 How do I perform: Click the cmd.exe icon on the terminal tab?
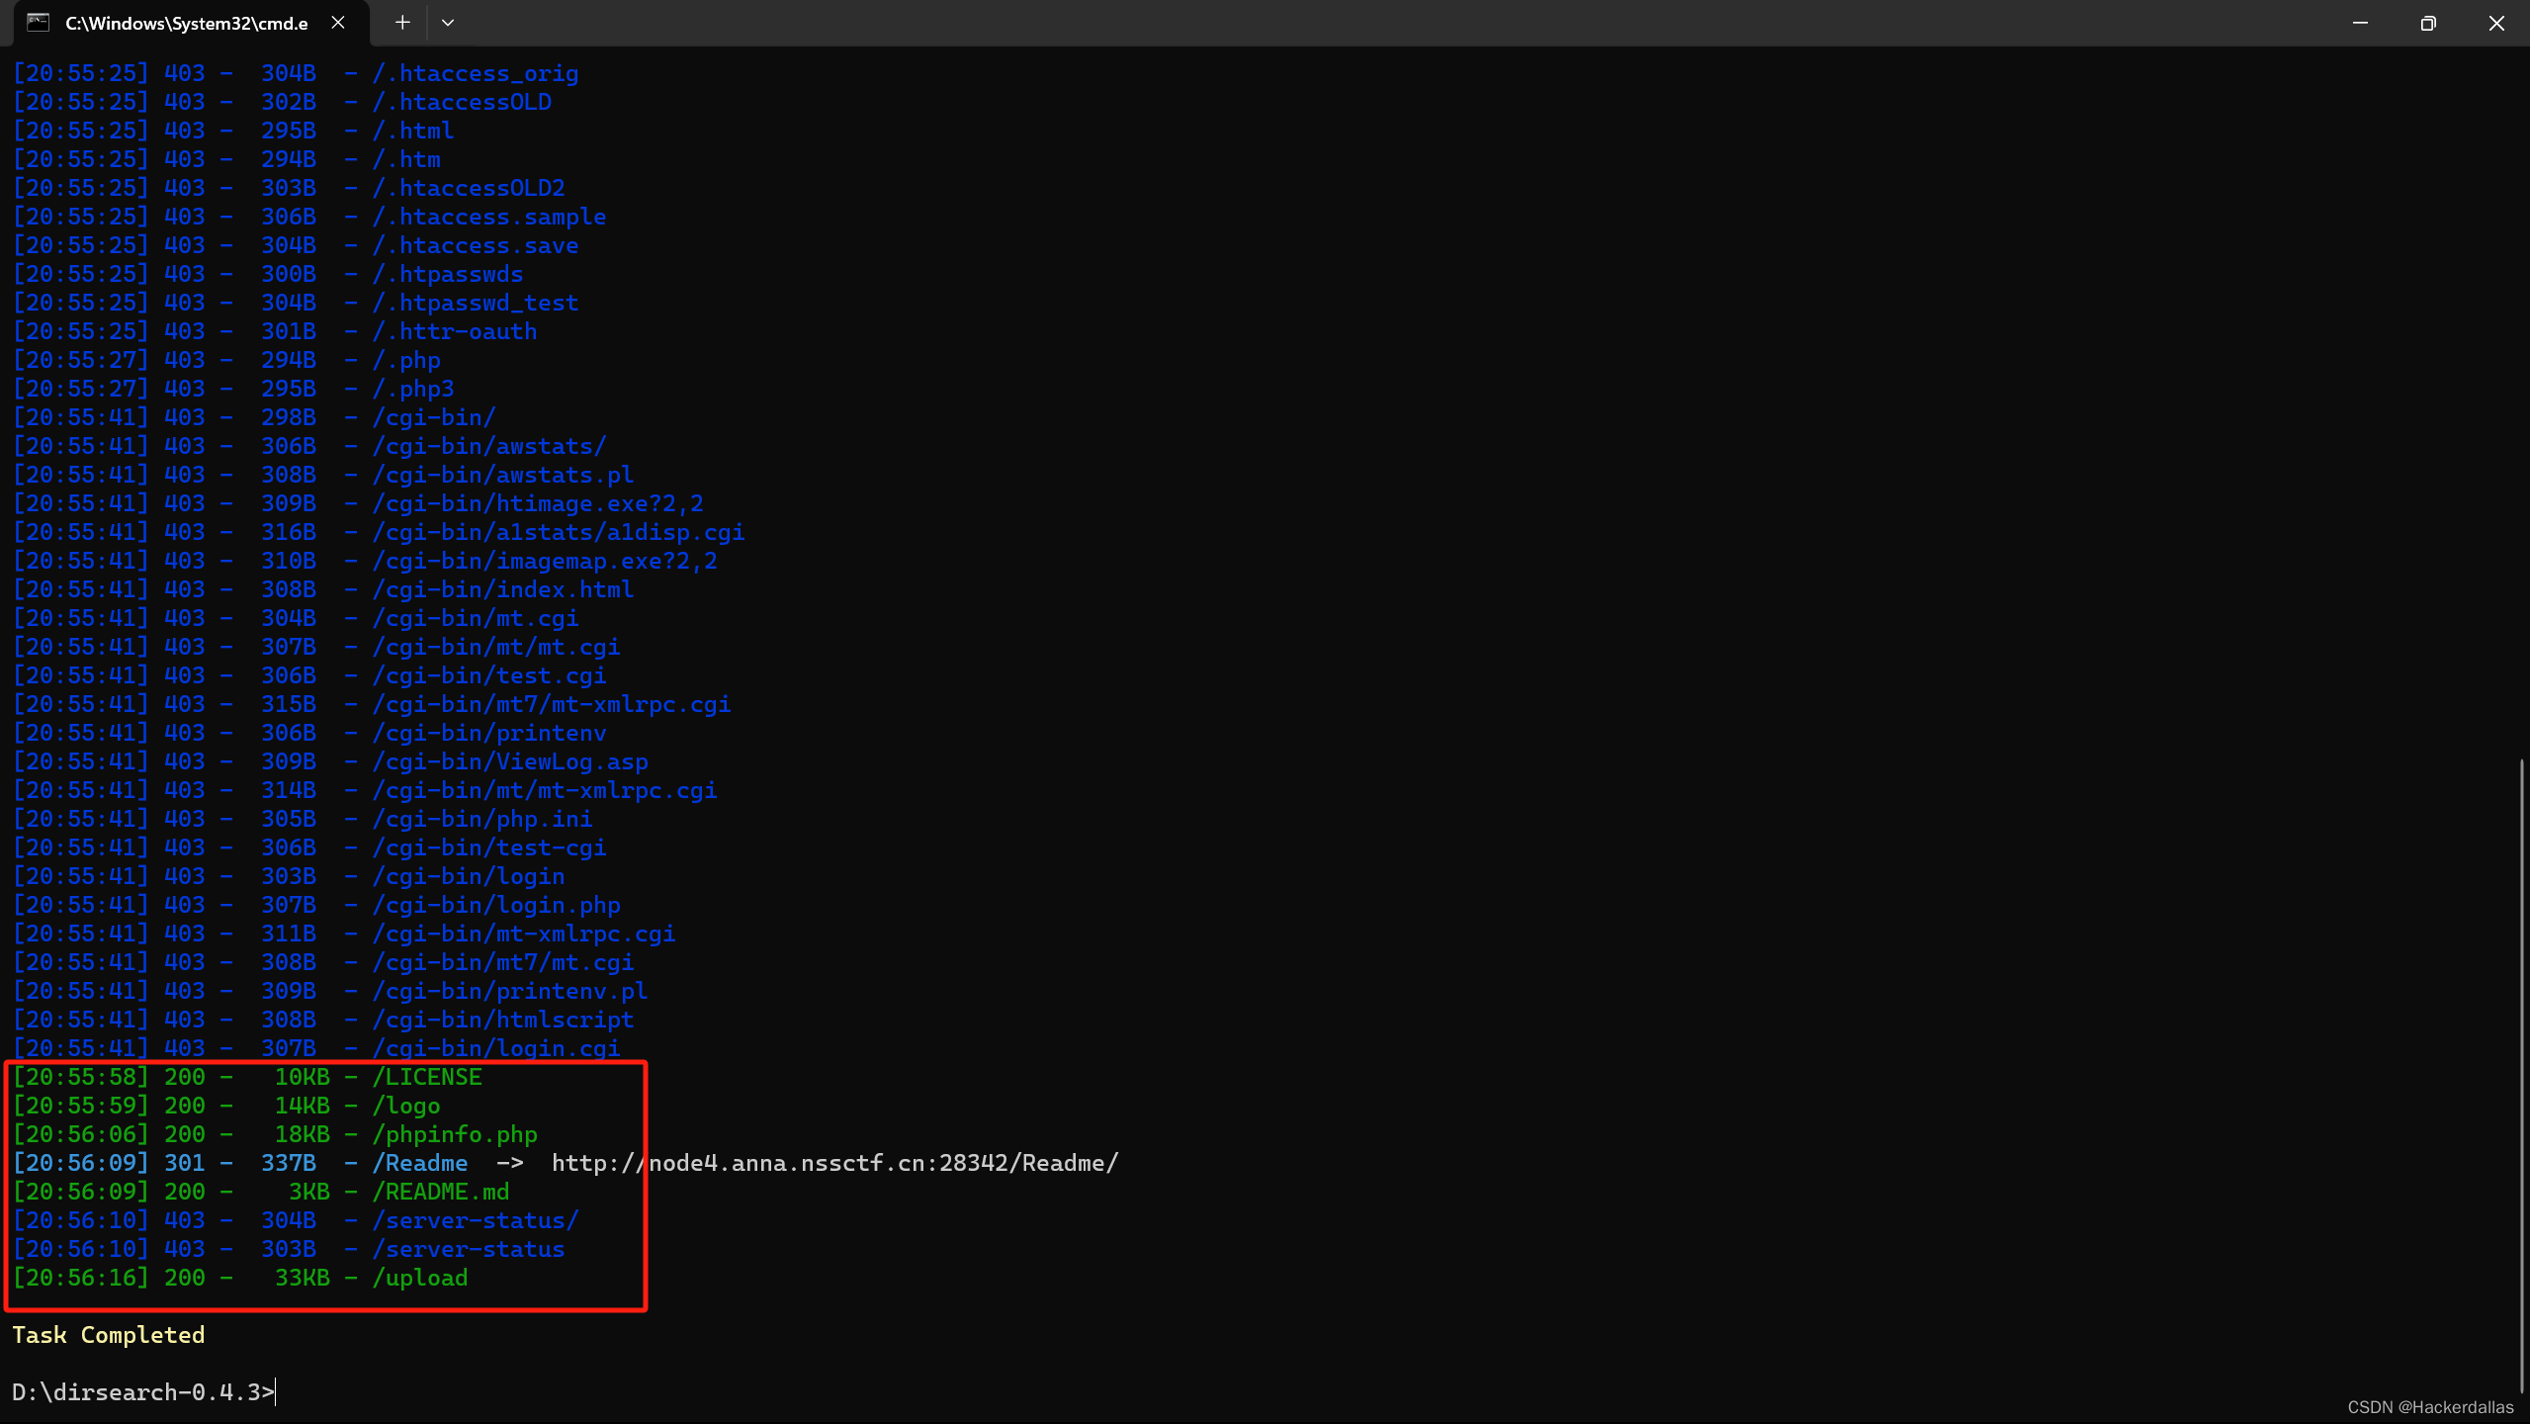(x=38, y=22)
